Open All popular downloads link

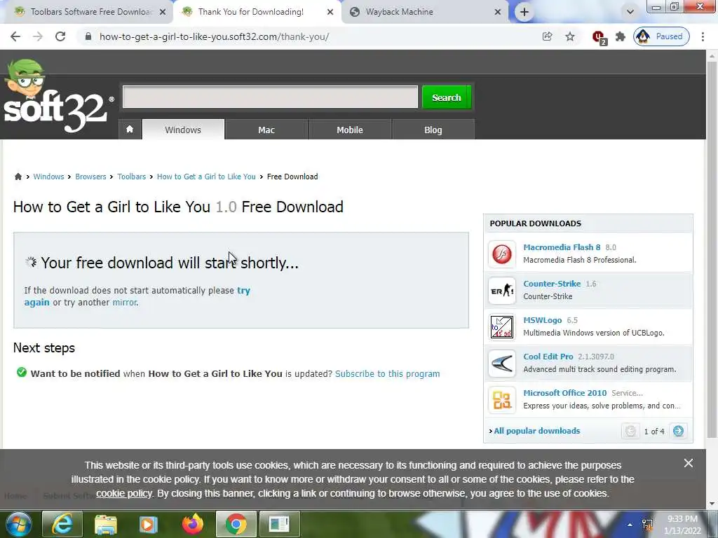pyautogui.click(x=536, y=431)
